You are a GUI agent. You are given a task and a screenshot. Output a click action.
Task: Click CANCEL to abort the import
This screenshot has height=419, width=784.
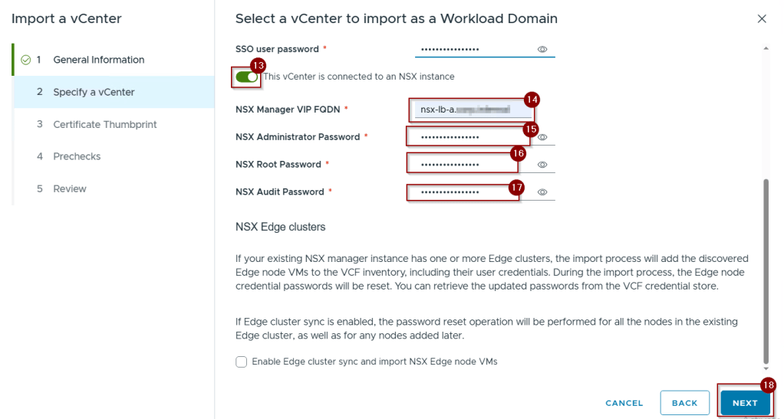624,403
